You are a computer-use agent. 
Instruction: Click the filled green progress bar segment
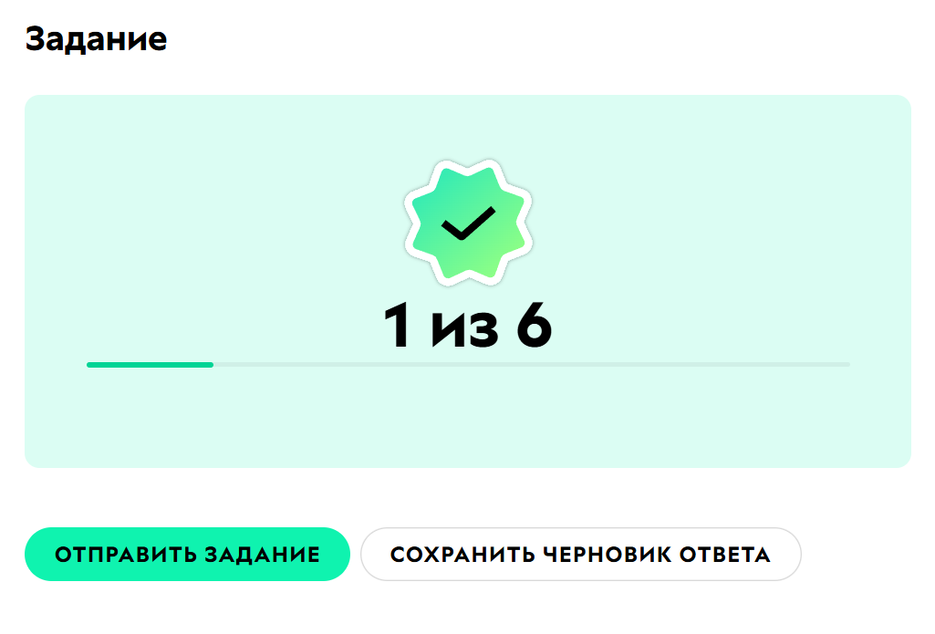click(x=150, y=364)
